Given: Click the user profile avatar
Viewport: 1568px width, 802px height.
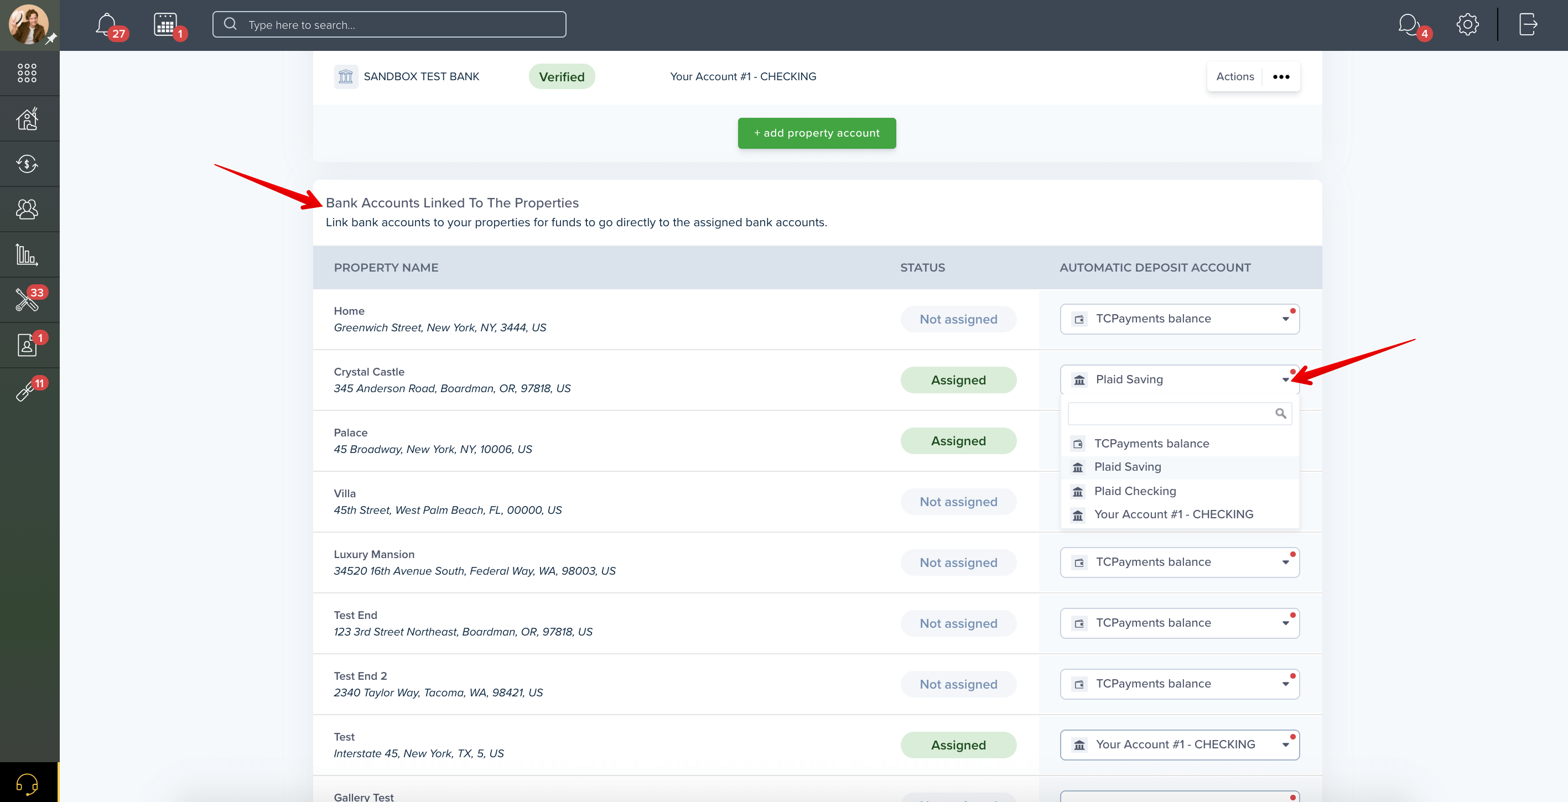Looking at the screenshot, I should 29,24.
